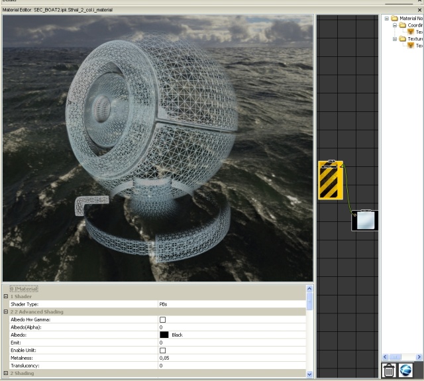The image size is (424, 381).
Task: Select the glassy material output node
Action: click(365, 221)
